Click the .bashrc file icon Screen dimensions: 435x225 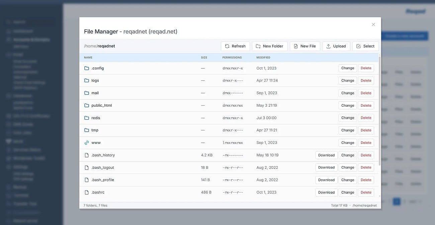(x=87, y=192)
